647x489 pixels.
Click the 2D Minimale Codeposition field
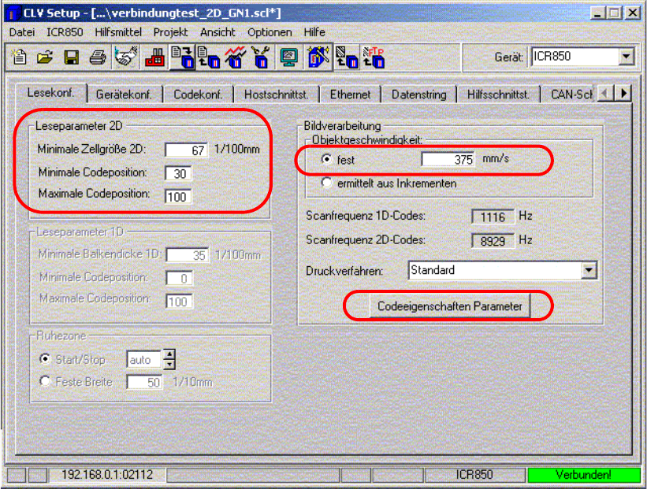tap(178, 173)
